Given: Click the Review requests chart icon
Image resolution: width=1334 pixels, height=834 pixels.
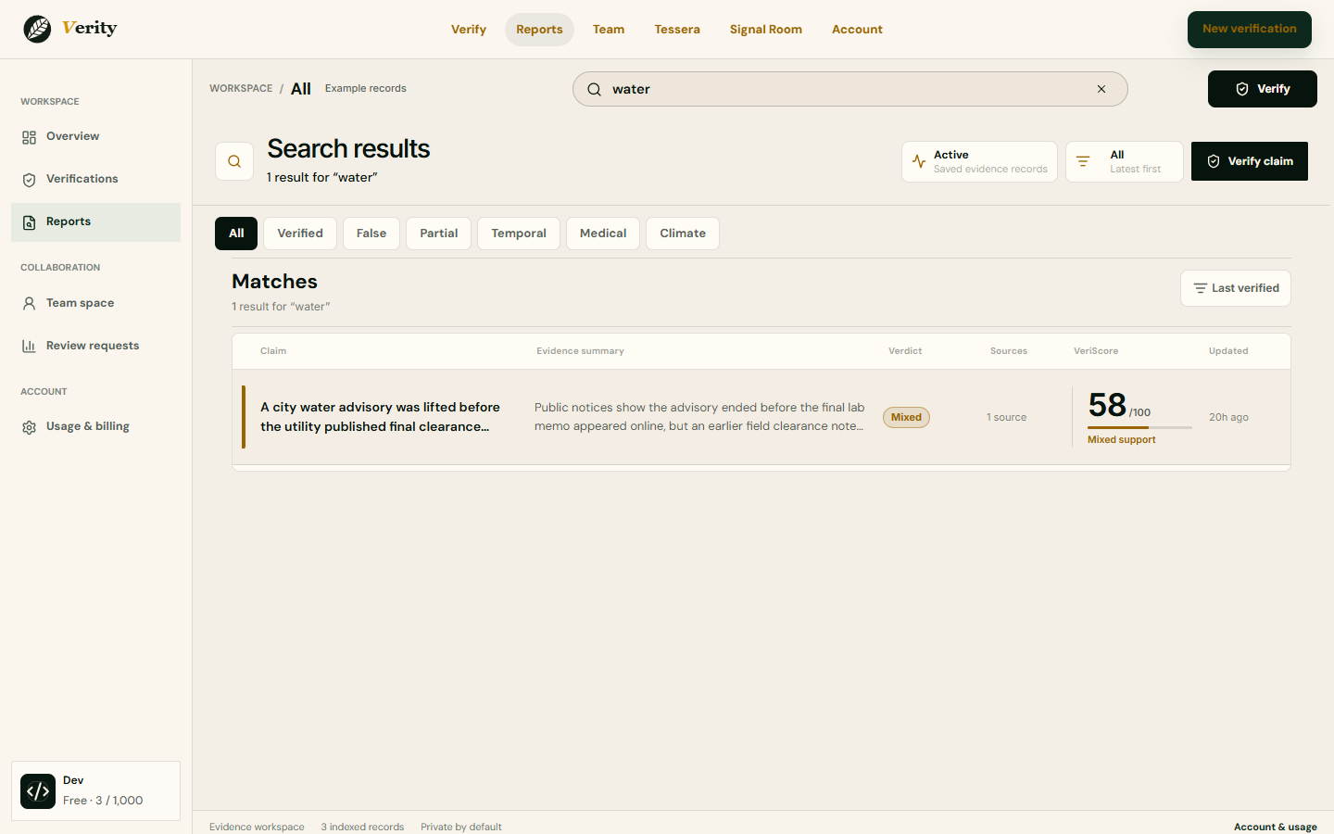Looking at the screenshot, I should (x=30, y=347).
